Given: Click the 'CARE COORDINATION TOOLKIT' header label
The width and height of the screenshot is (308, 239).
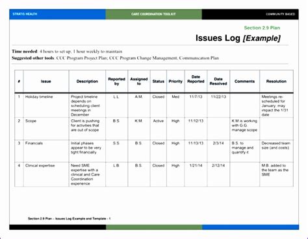Looking at the screenshot, I should [x=153, y=14].
